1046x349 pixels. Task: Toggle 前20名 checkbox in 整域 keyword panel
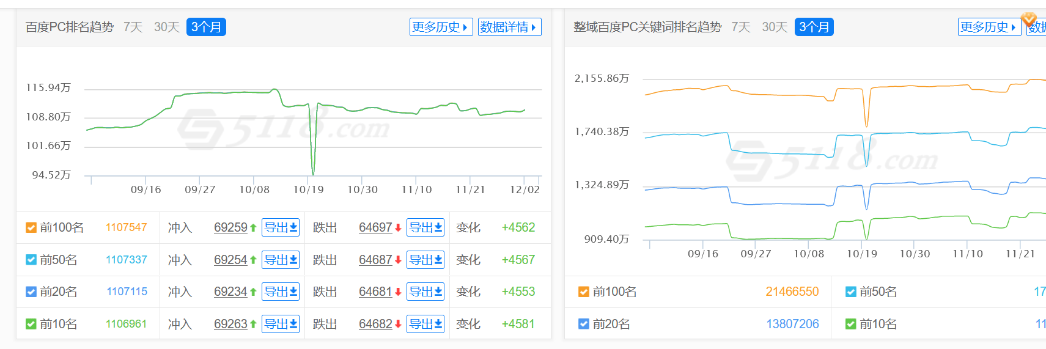tap(584, 324)
